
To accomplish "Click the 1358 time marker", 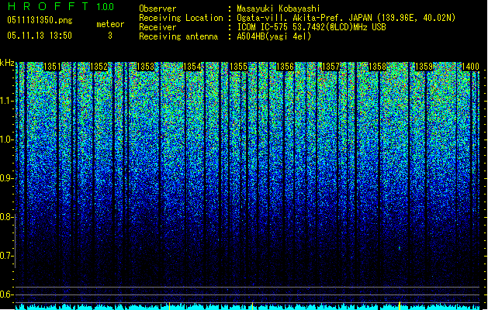I will (x=378, y=67).
